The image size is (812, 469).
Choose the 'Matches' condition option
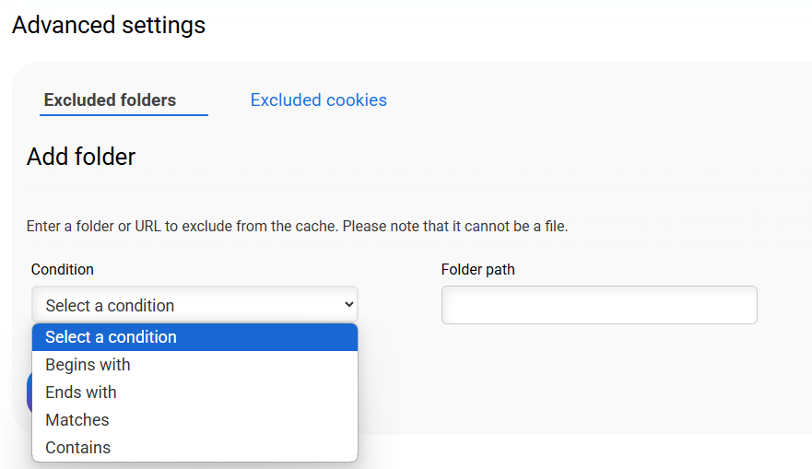77,420
